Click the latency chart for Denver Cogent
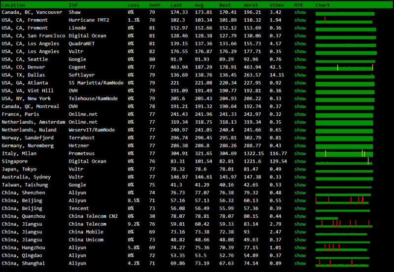The width and height of the screenshot is (394, 272). coord(345,68)
